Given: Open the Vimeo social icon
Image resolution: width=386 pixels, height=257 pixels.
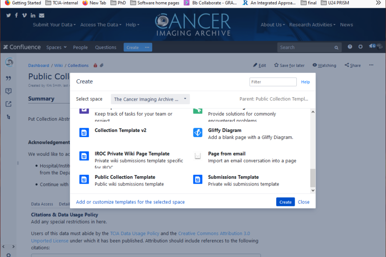Looking at the screenshot, I should click(x=24, y=15).
